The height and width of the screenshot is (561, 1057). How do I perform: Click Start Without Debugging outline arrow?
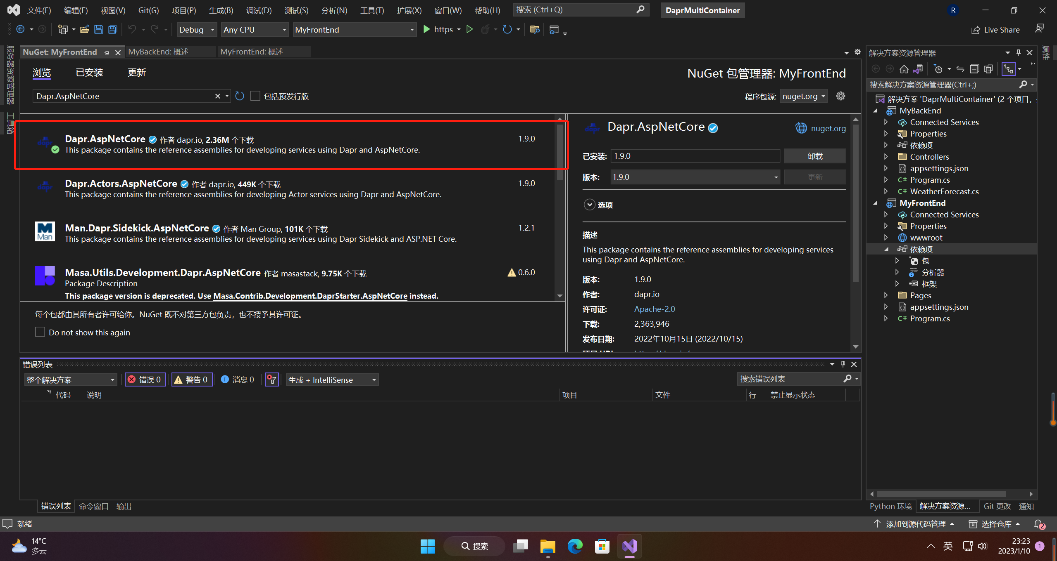[x=469, y=29]
